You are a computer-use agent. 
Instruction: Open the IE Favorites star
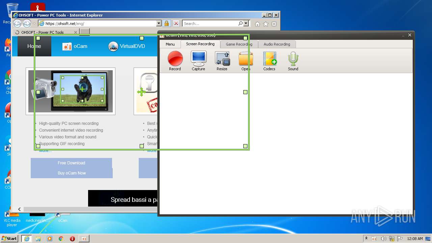click(266, 24)
